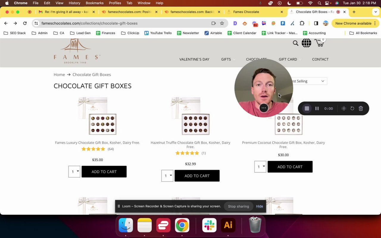
Task: Open the Extensions puzzle piece menu
Action: point(302,23)
